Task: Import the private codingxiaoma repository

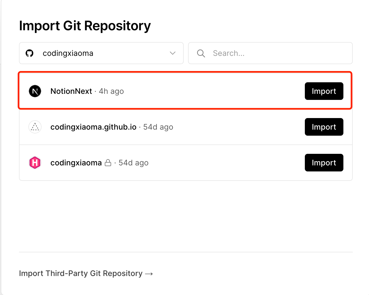Action: [324, 163]
